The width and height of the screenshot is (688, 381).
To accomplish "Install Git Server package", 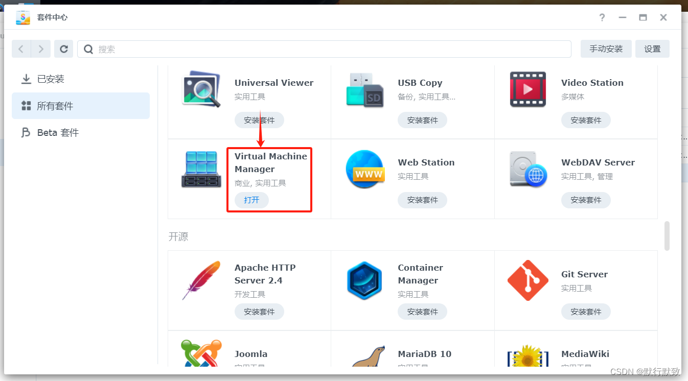I will click(x=586, y=312).
